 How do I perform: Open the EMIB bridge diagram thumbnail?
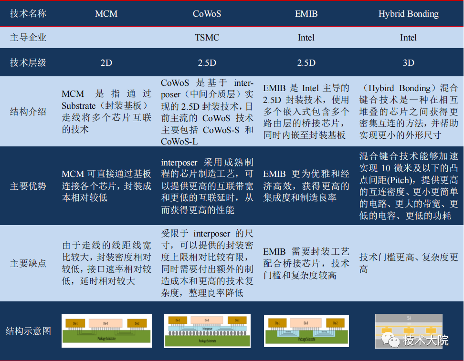click(306, 331)
